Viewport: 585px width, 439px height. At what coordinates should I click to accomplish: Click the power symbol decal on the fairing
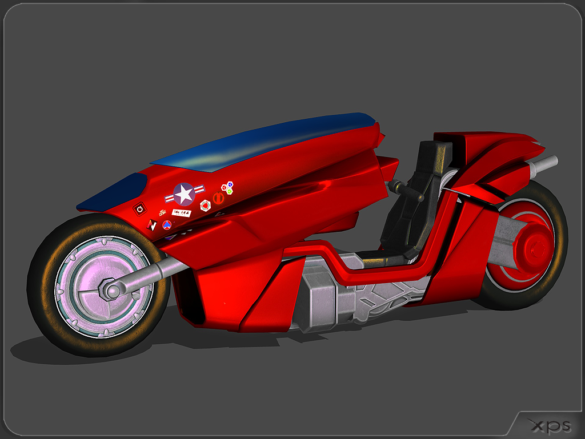[x=140, y=209]
